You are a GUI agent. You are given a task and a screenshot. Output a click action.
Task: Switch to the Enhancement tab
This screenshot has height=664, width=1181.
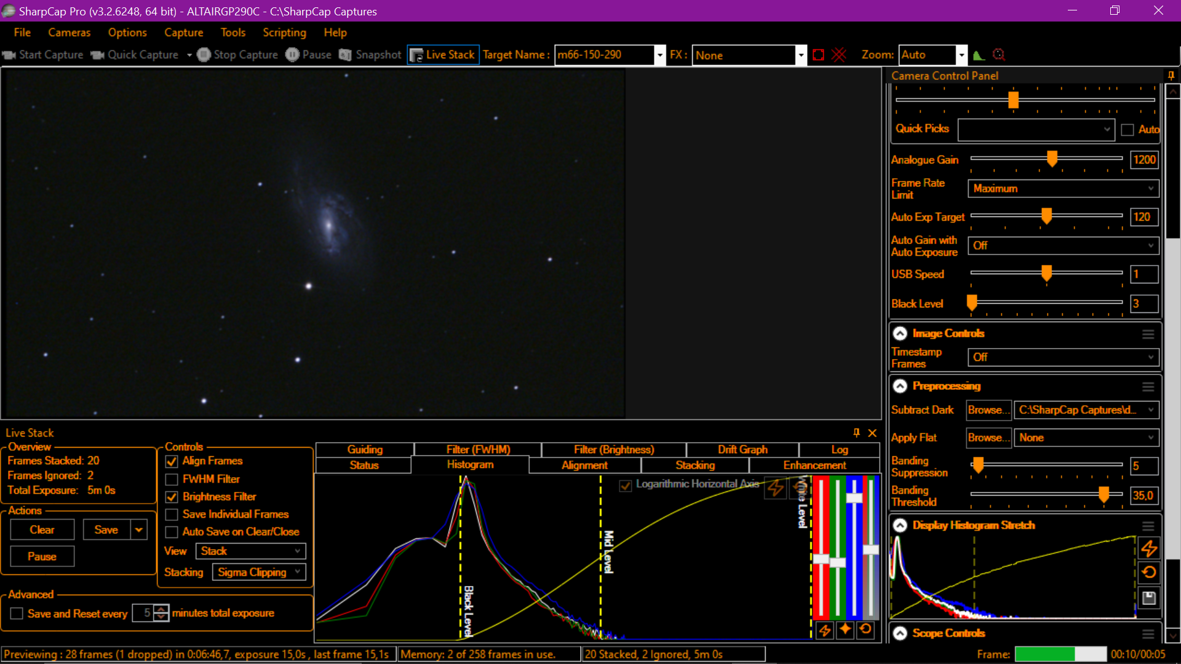coord(814,465)
